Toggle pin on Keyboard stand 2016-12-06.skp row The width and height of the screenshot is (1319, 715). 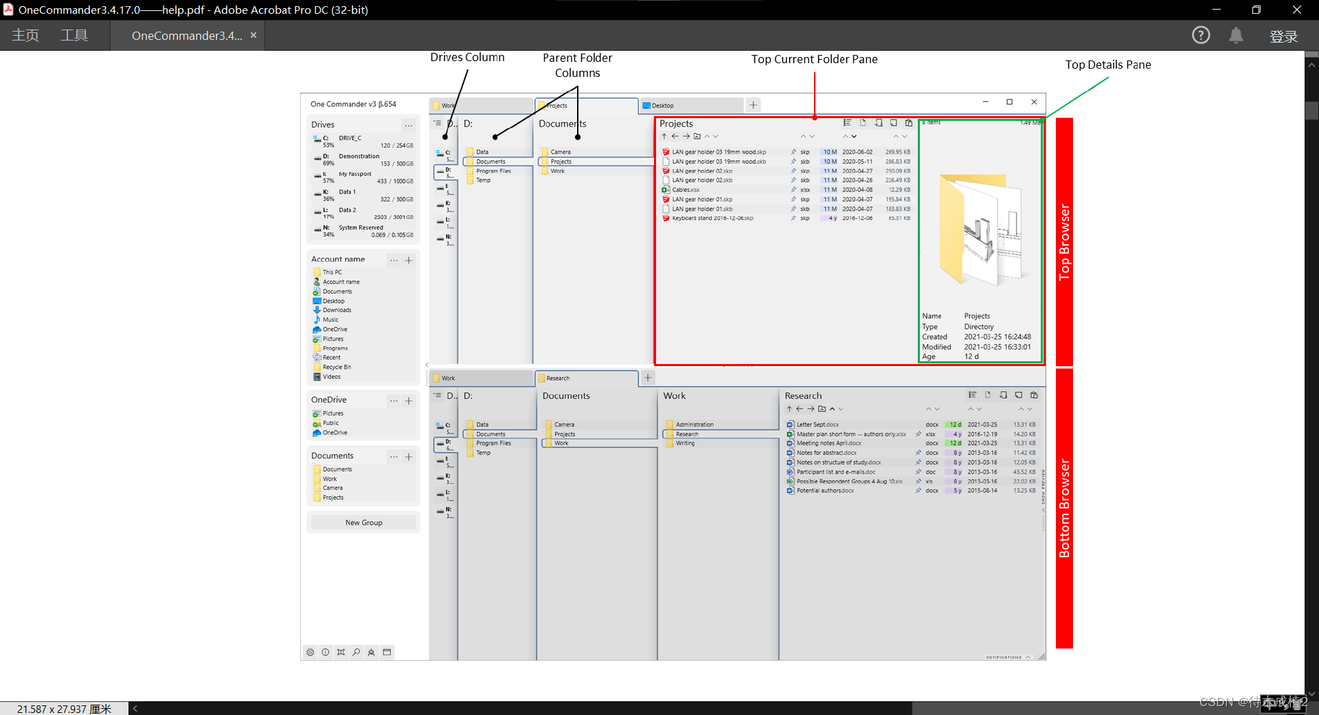coord(793,218)
